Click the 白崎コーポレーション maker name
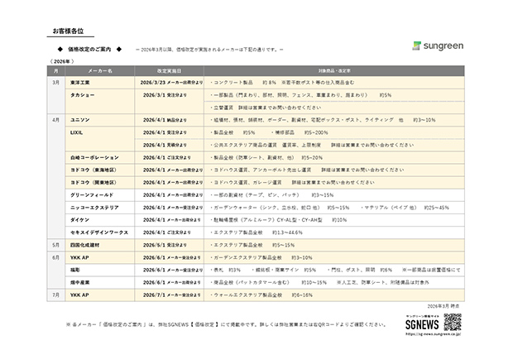The height and width of the screenshot is (364, 513). [94, 158]
